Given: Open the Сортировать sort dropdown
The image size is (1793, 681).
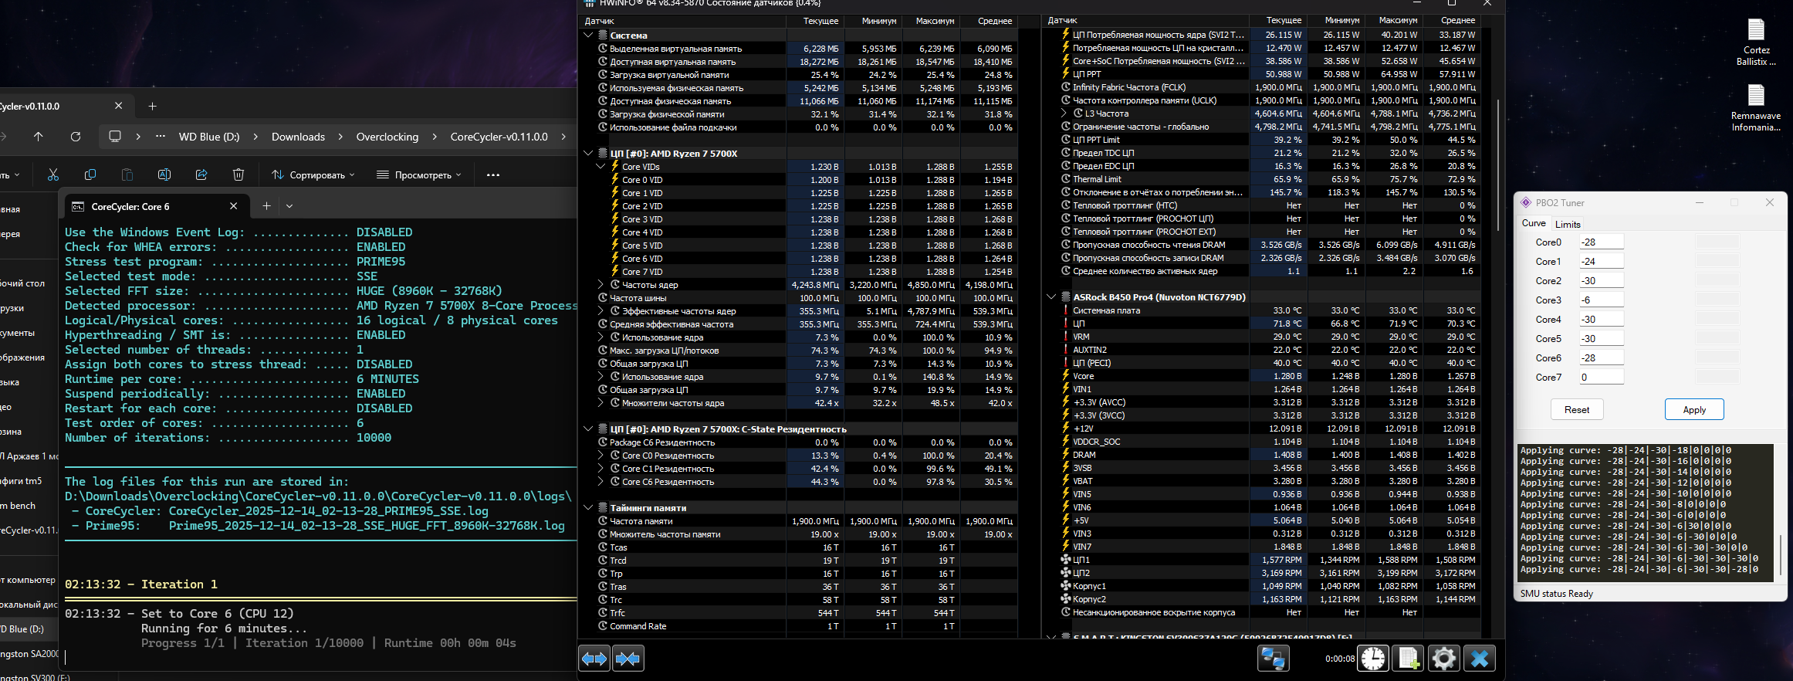Looking at the screenshot, I should pos(313,175).
